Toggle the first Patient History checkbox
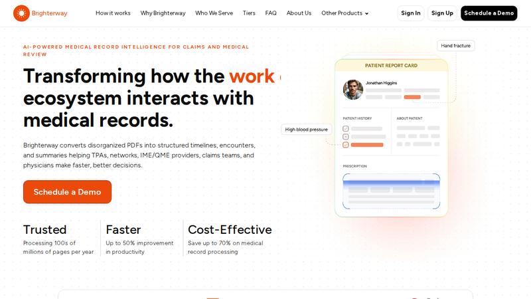531x299 pixels. point(345,128)
